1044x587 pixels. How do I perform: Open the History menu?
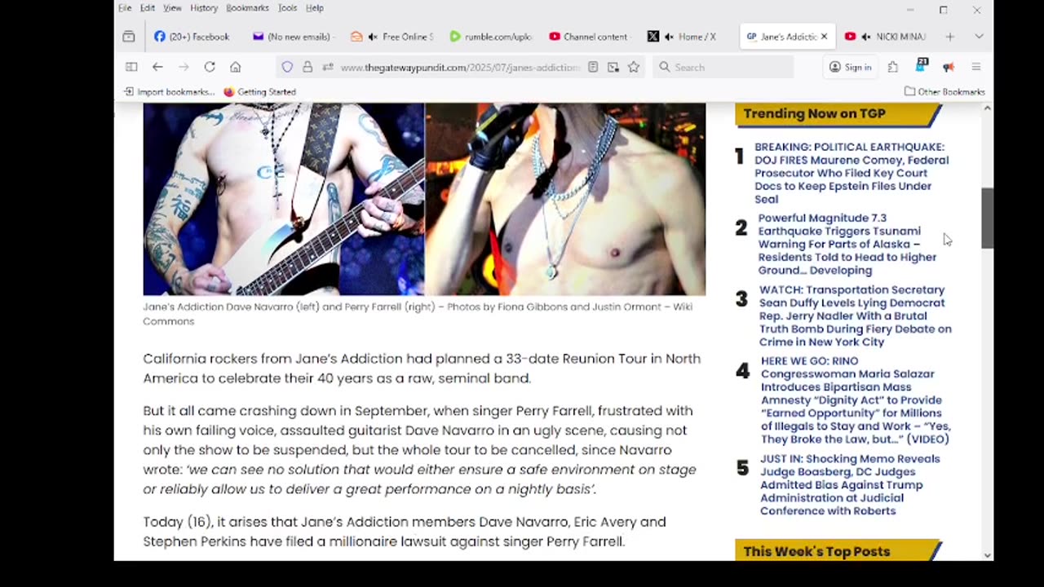(204, 8)
